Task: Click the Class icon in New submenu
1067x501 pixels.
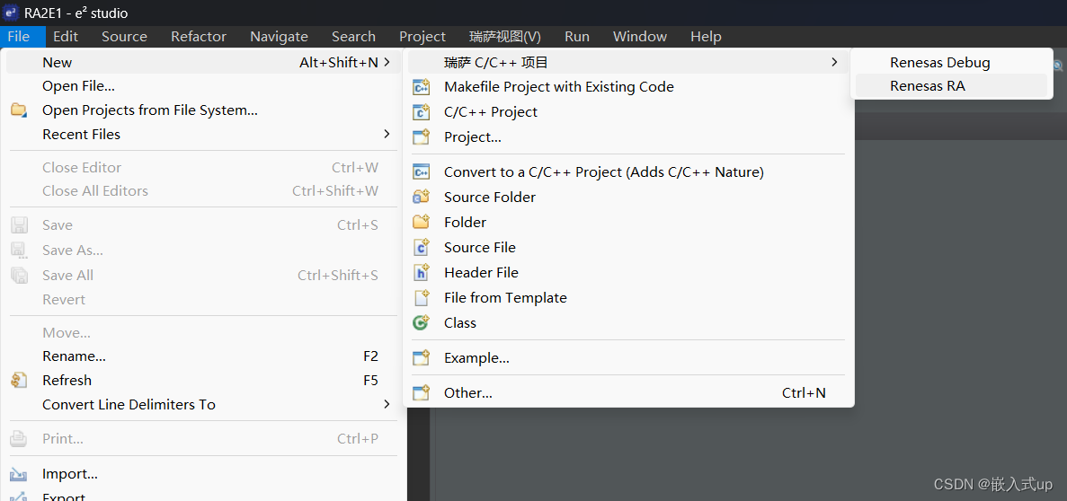Action: [422, 323]
